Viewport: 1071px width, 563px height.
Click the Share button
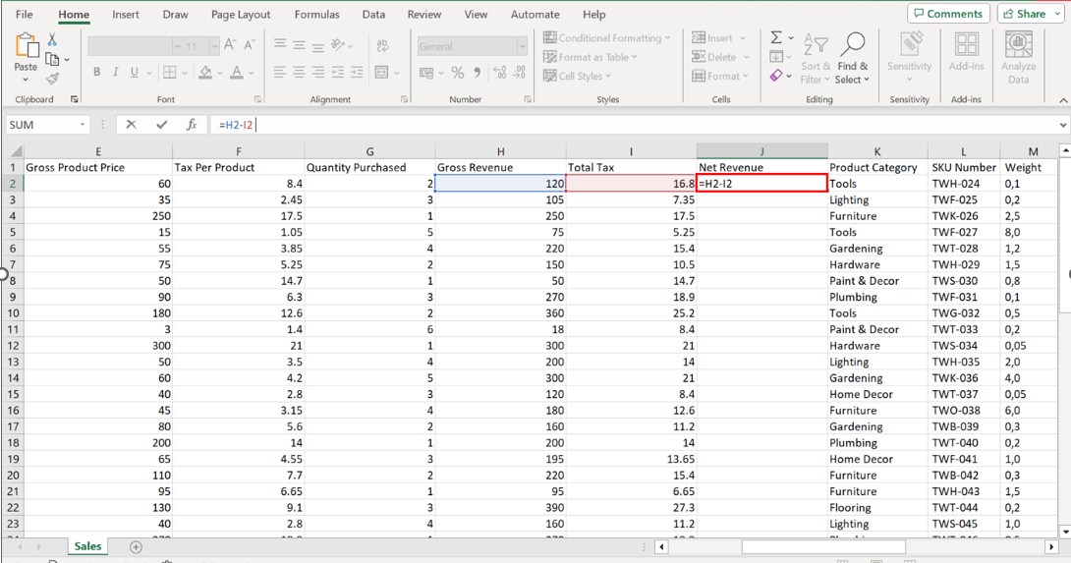1031,14
